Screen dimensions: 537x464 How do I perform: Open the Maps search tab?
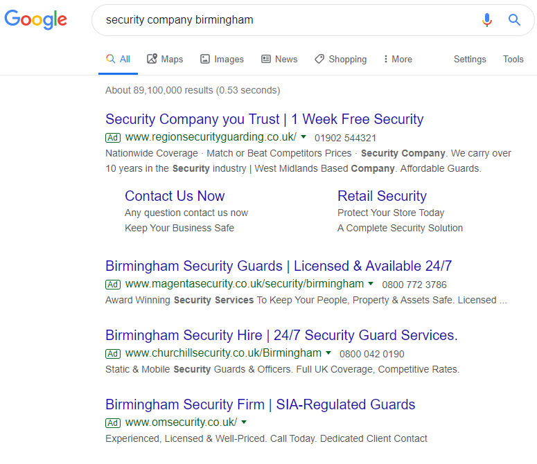(165, 60)
